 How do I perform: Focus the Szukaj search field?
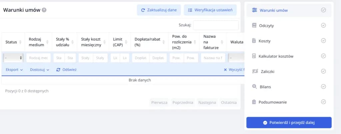click(216, 25)
